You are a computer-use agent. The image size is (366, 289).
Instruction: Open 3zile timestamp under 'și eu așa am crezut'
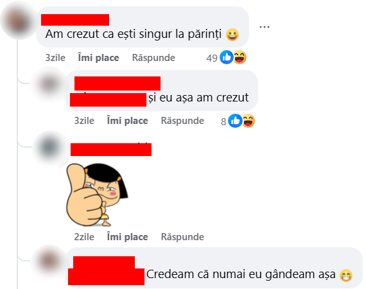point(84,121)
